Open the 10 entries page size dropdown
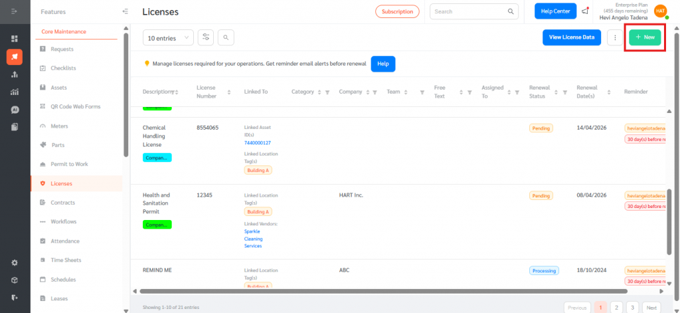Viewport: 680px width, 313px height. coord(168,38)
